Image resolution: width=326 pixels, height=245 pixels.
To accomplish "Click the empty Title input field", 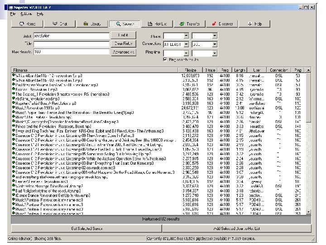I will tap(72, 44).
